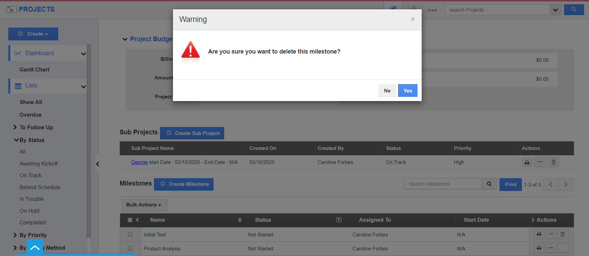
Task: Open the three-dots more menu in header
Action: click(432, 10)
